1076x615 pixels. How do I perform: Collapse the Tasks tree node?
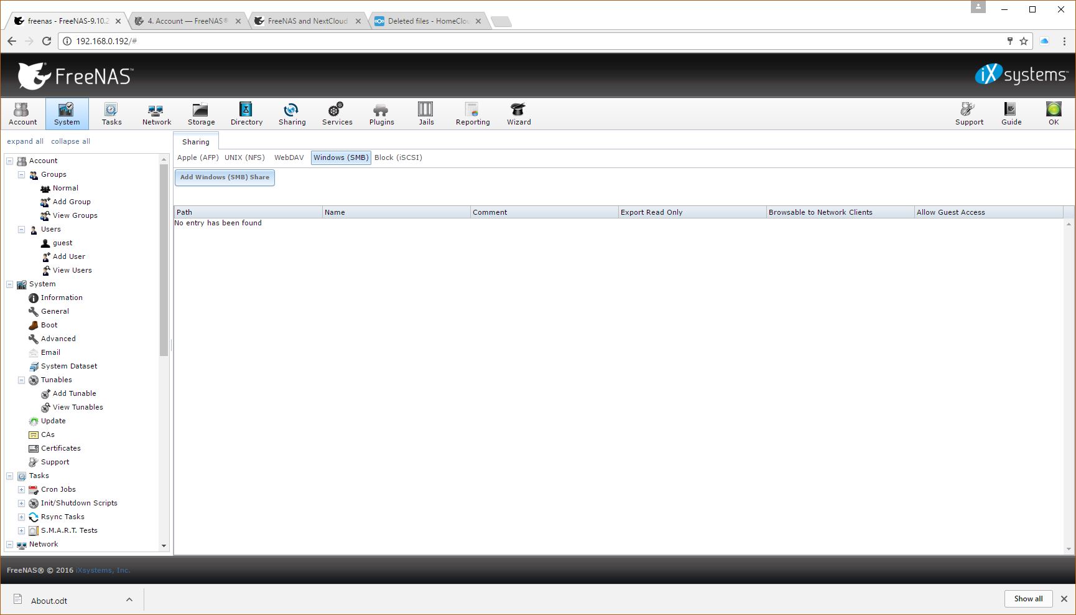pyautogui.click(x=10, y=476)
